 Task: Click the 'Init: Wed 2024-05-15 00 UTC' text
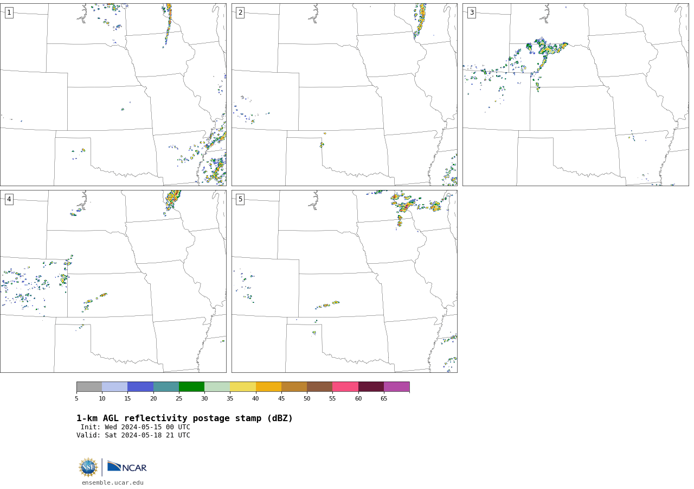pos(136,427)
